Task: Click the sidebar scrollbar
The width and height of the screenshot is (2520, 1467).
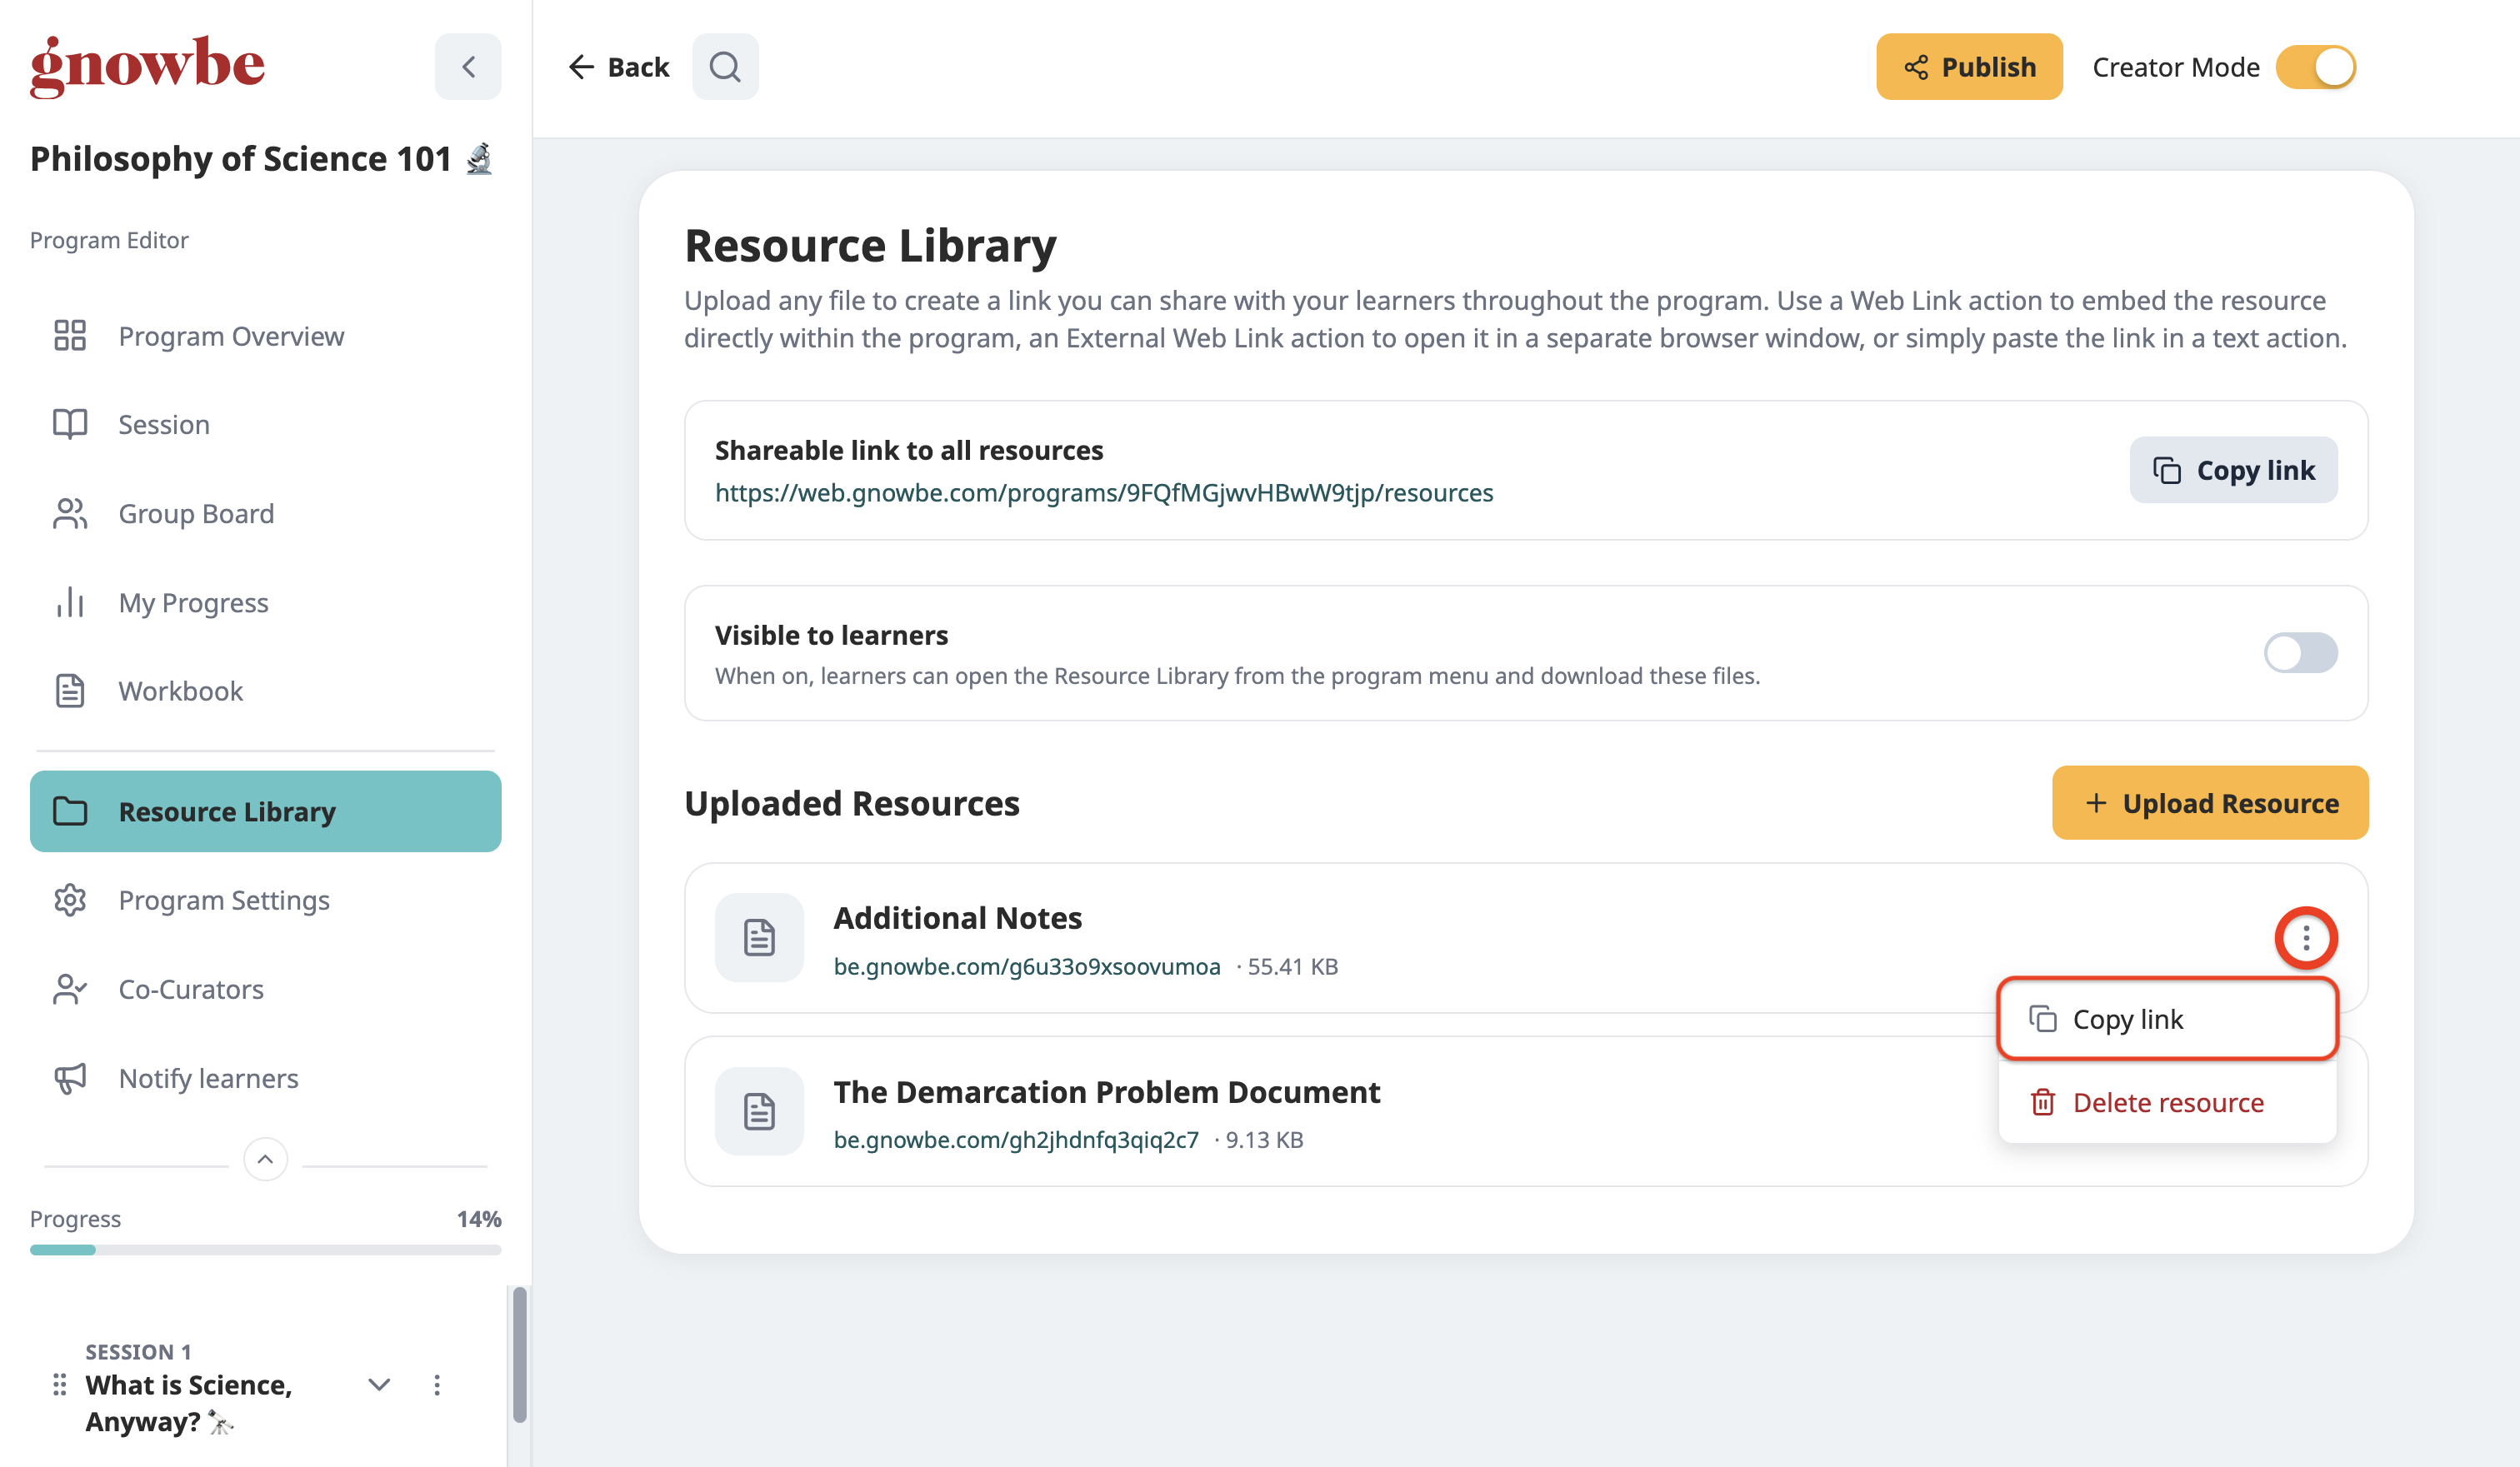Action: tap(519, 1354)
